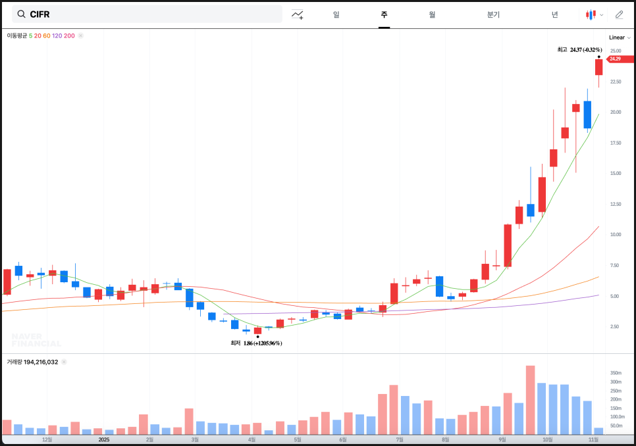Screen dimensions: 636x446
Task: Select the 200-period moving average value
Action: 69,36
